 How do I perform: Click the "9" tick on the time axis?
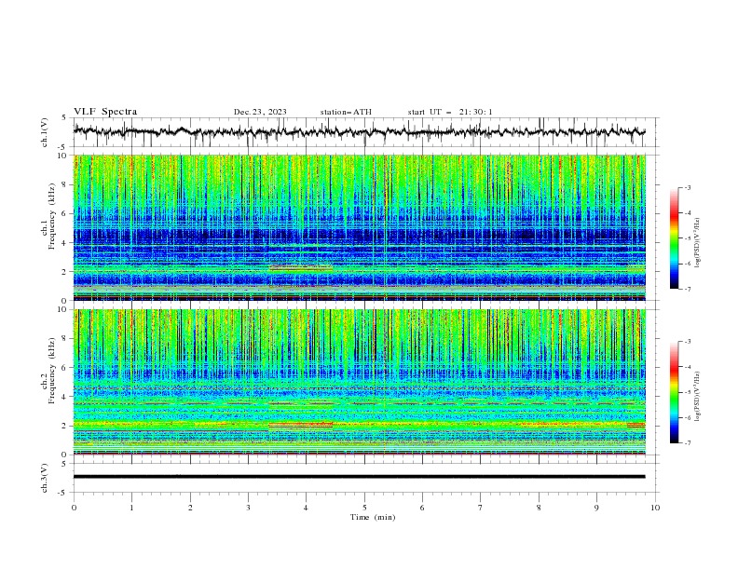(x=596, y=508)
